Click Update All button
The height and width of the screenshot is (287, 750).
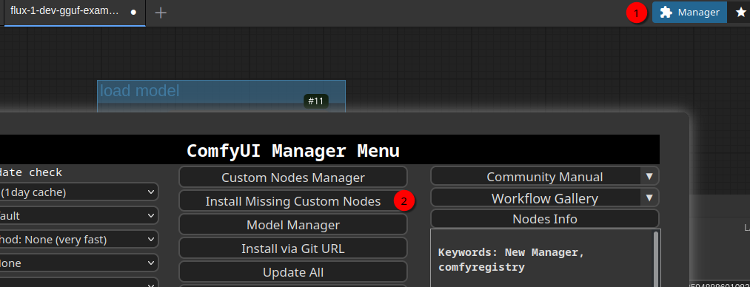point(292,271)
